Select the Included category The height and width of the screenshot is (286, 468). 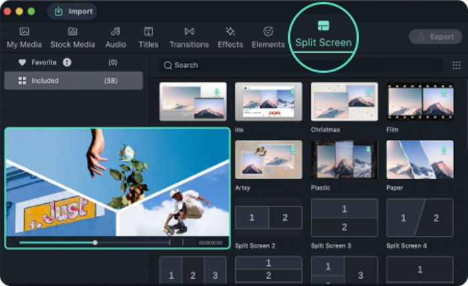[74, 81]
